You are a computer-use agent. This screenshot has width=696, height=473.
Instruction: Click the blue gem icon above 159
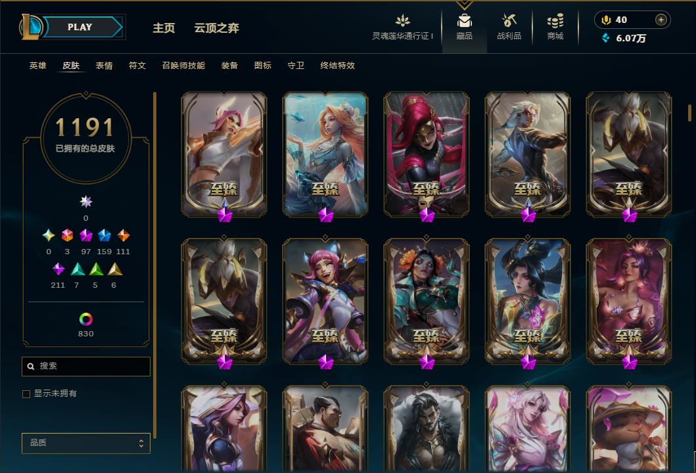pos(104,235)
